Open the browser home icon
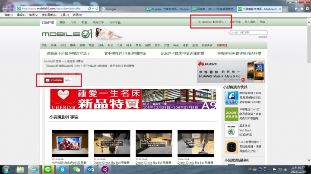 pyautogui.click(x=296, y=9)
